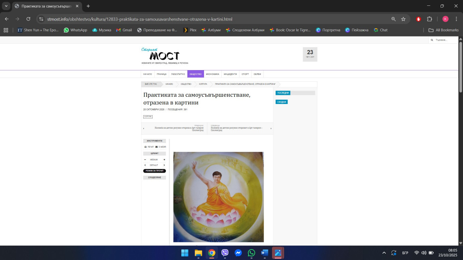463x260 pixels.
Task: Click the site search input field
Action: pos(446,40)
